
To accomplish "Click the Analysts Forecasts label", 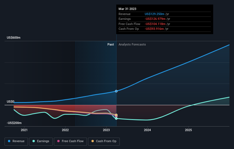I will (132, 45).
